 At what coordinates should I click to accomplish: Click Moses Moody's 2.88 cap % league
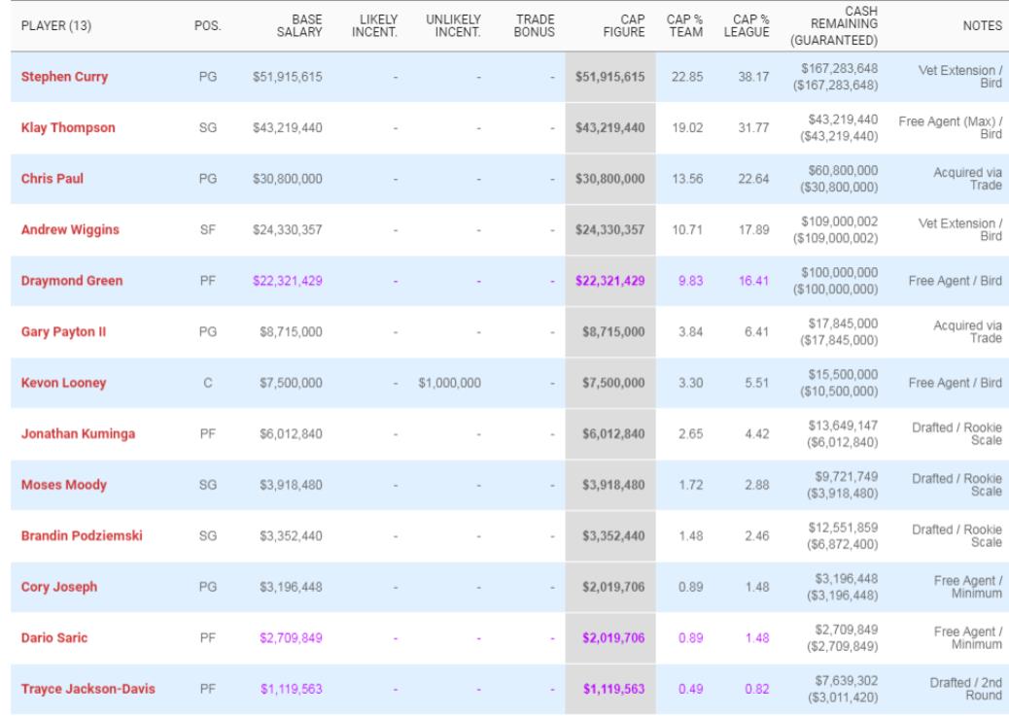(756, 485)
